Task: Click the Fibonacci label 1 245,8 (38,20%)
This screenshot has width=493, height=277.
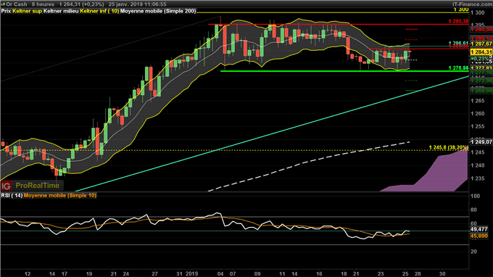Action: click(449, 147)
